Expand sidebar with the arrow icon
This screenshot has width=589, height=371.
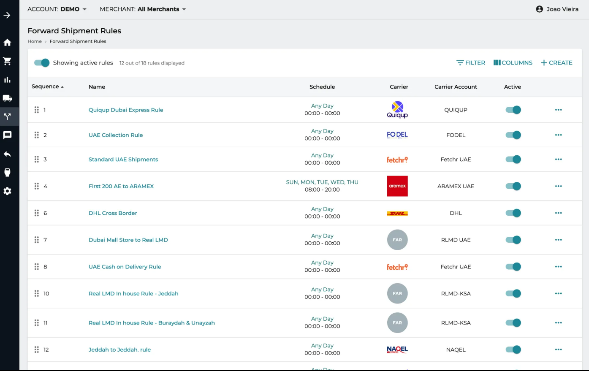[7, 15]
